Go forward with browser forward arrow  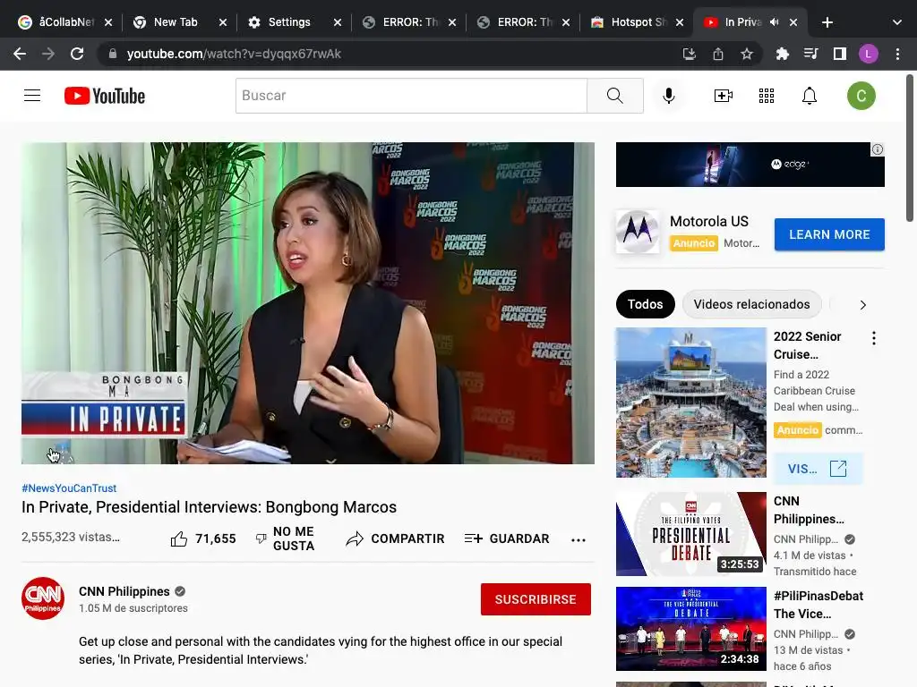tap(48, 54)
